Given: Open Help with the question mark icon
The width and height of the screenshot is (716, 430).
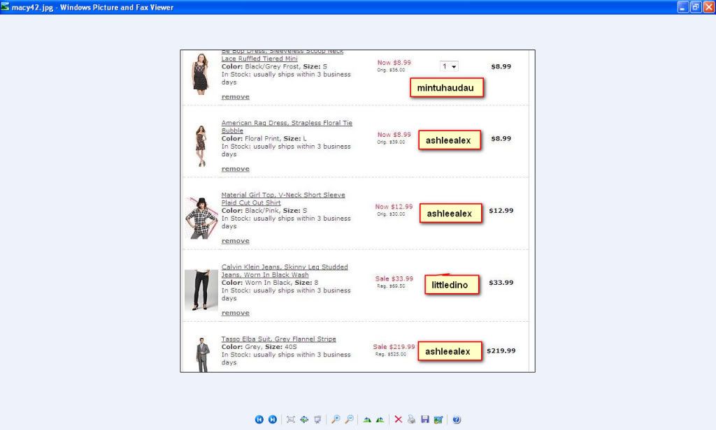Looking at the screenshot, I should (x=457, y=420).
